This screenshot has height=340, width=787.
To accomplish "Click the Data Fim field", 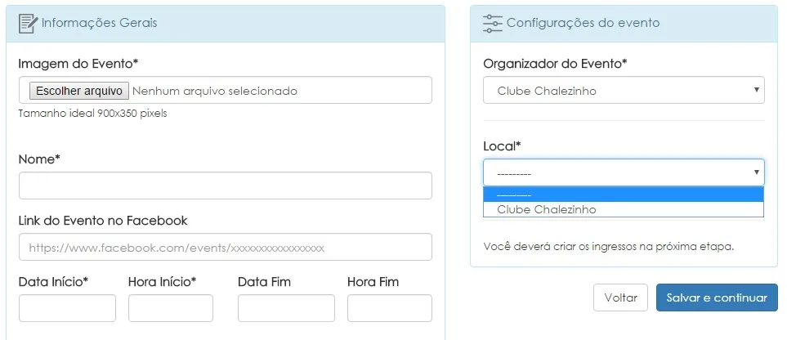I will click(286, 308).
